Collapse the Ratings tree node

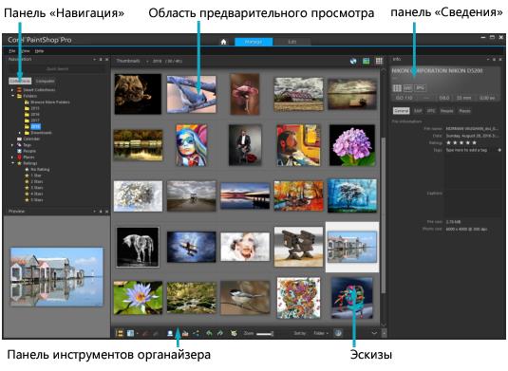(x=12, y=163)
